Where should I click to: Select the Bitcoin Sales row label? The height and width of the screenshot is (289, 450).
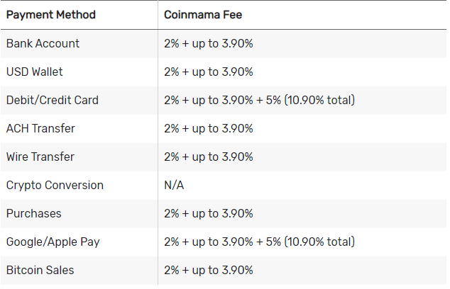(40, 271)
